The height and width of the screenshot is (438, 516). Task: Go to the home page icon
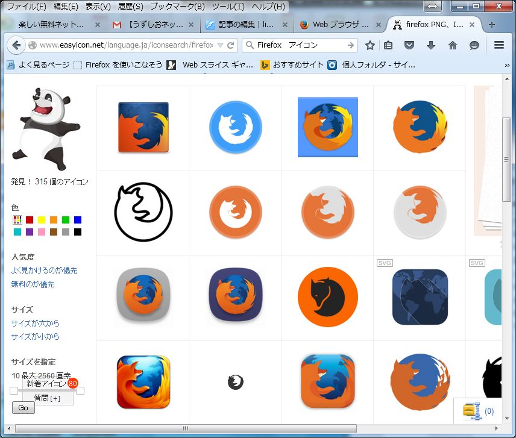[x=453, y=45]
